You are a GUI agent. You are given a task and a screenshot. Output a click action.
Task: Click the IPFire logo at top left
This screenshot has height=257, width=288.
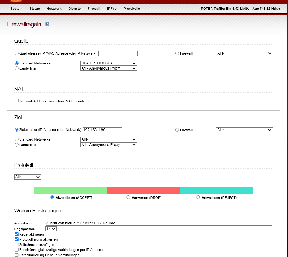[x=16, y=1]
